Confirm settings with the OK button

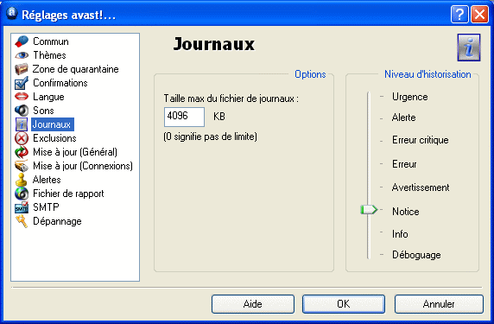344,304
